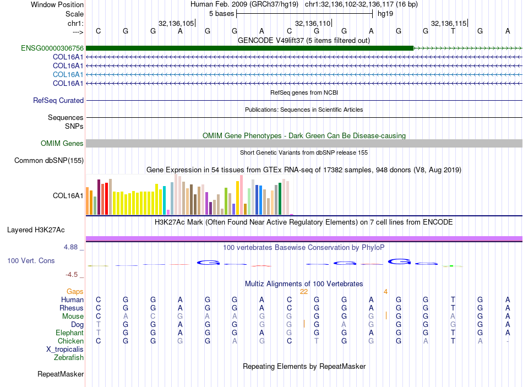Click 100 vertebrates Basewise Conservation by PhyloP title
This screenshot has height=387, width=523.
click(304, 248)
